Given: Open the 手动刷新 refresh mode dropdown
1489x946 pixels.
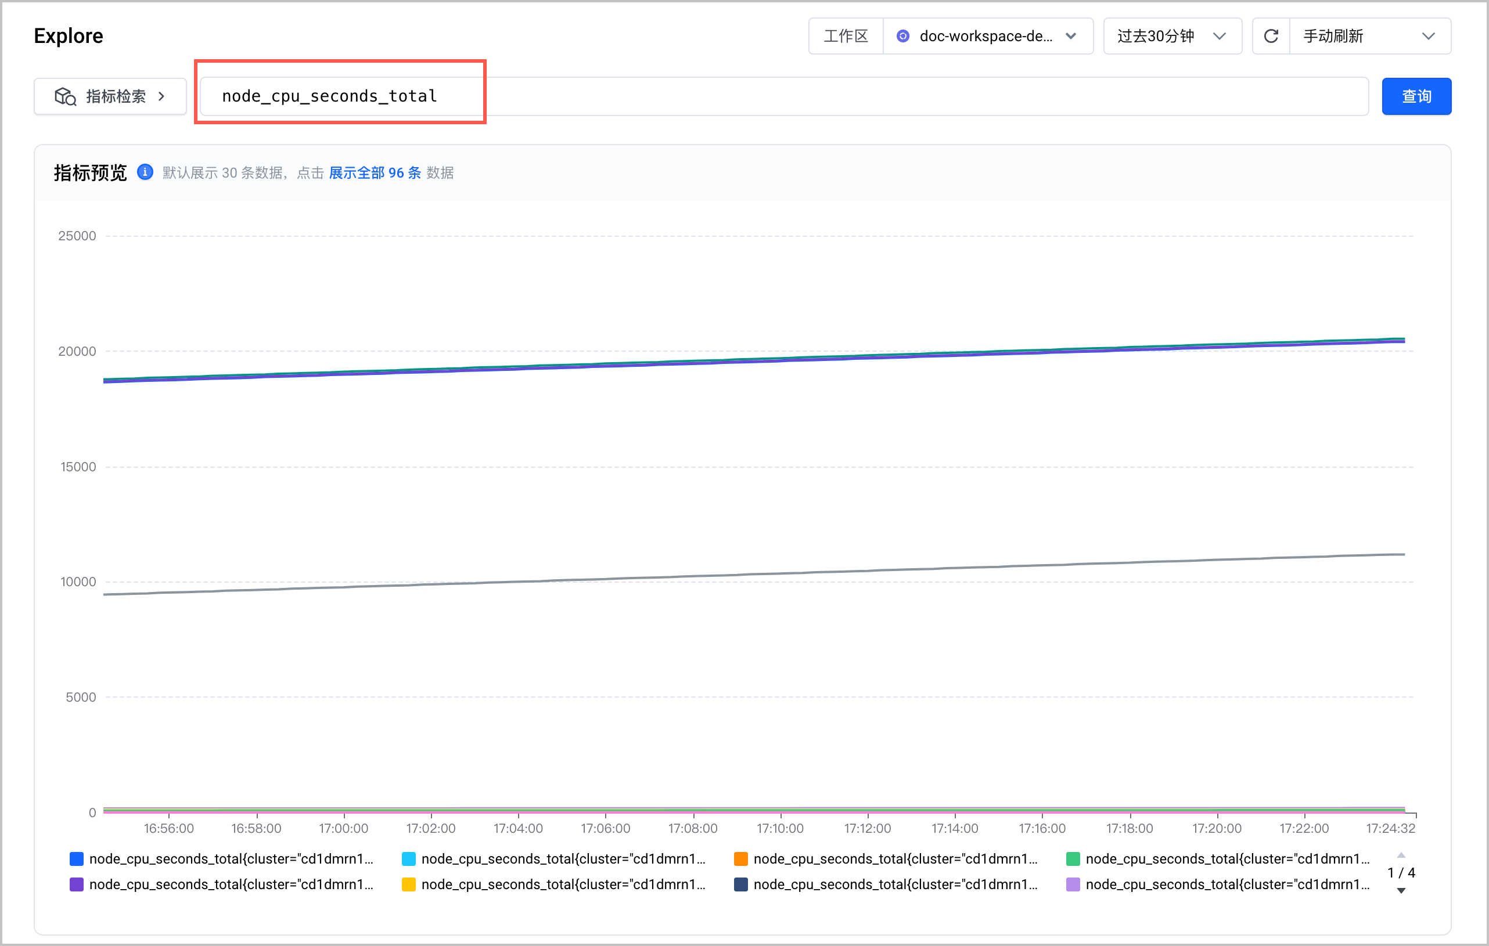Looking at the screenshot, I should [x=1369, y=37].
